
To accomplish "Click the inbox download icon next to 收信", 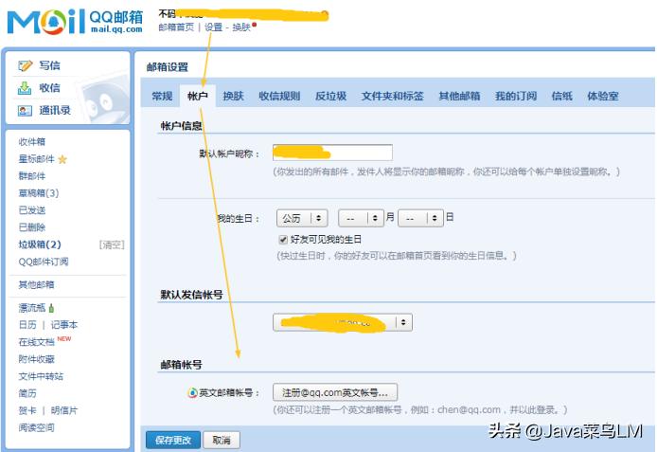I will coord(25,88).
